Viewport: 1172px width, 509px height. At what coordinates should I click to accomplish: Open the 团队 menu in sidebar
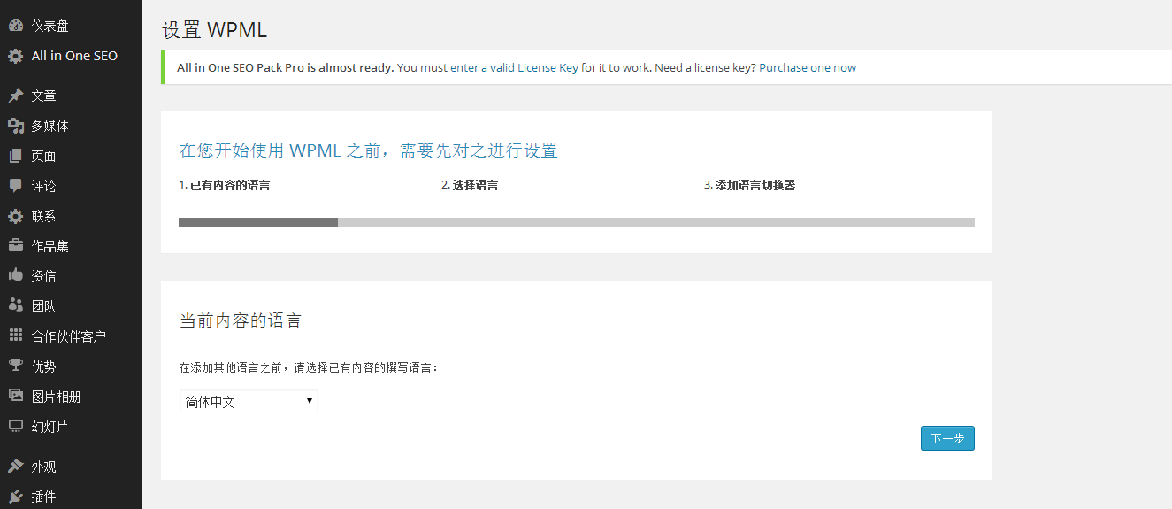pyautogui.click(x=43, y=306)
